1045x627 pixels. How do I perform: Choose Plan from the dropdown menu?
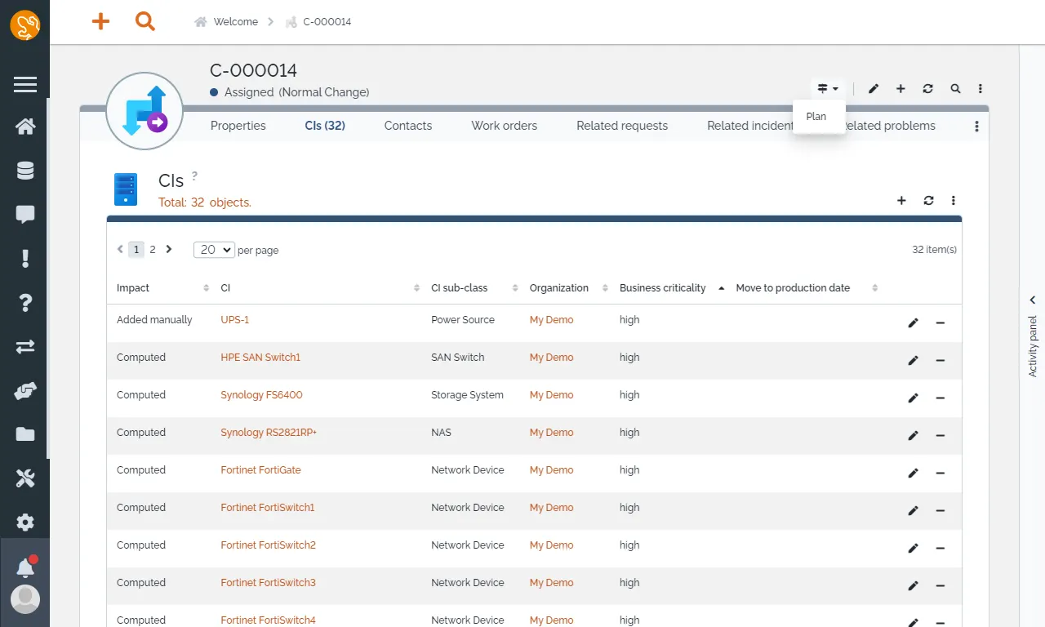tap(816, 117)
